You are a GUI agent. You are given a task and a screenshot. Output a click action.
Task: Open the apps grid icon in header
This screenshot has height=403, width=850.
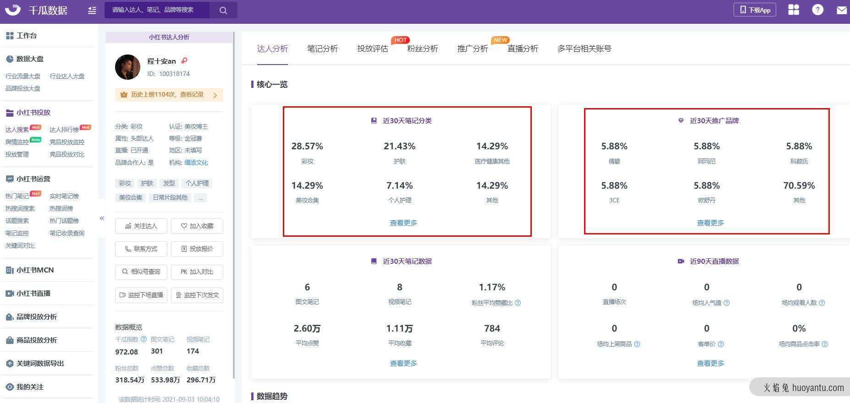click(794, 10)
